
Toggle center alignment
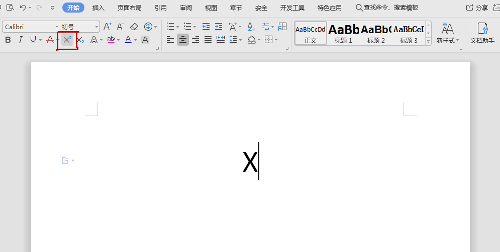[x=183, y=40]
